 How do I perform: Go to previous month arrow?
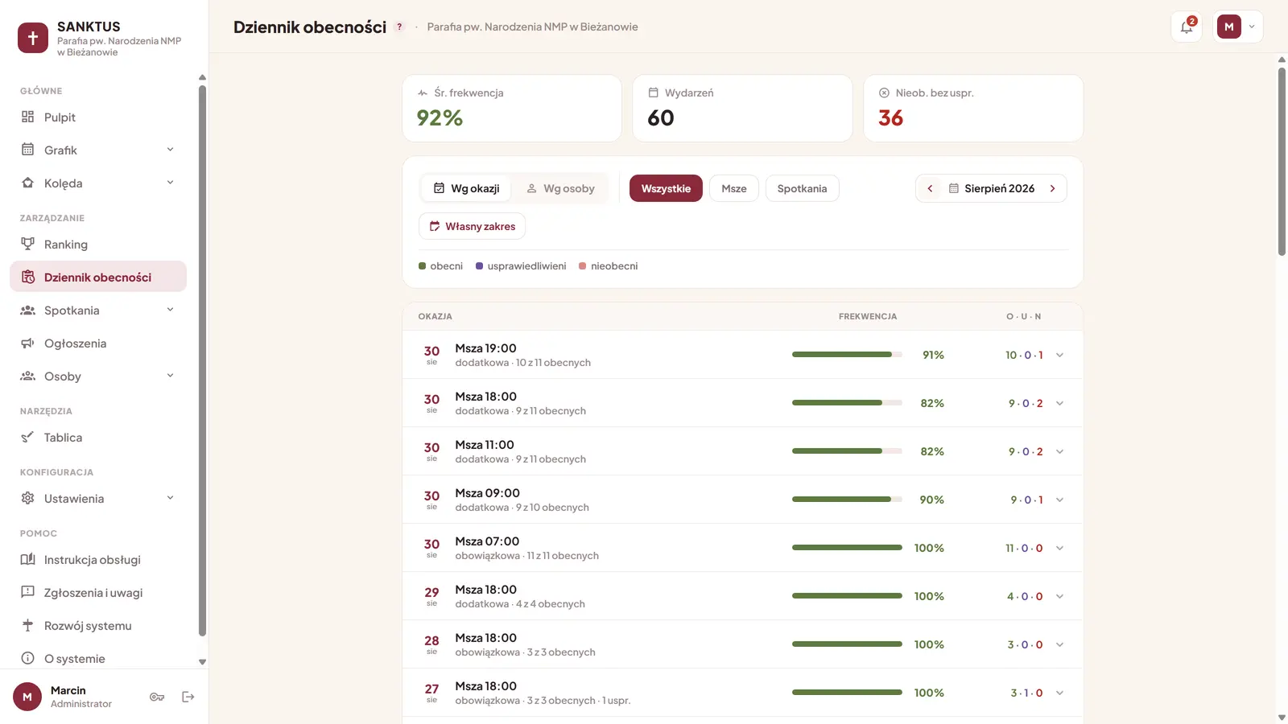point(930,188)
